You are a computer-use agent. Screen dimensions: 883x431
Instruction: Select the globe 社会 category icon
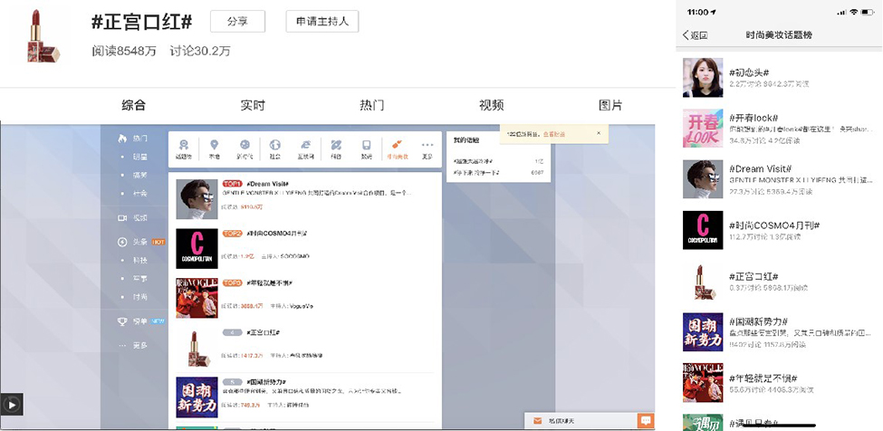[x=274, y=145]
